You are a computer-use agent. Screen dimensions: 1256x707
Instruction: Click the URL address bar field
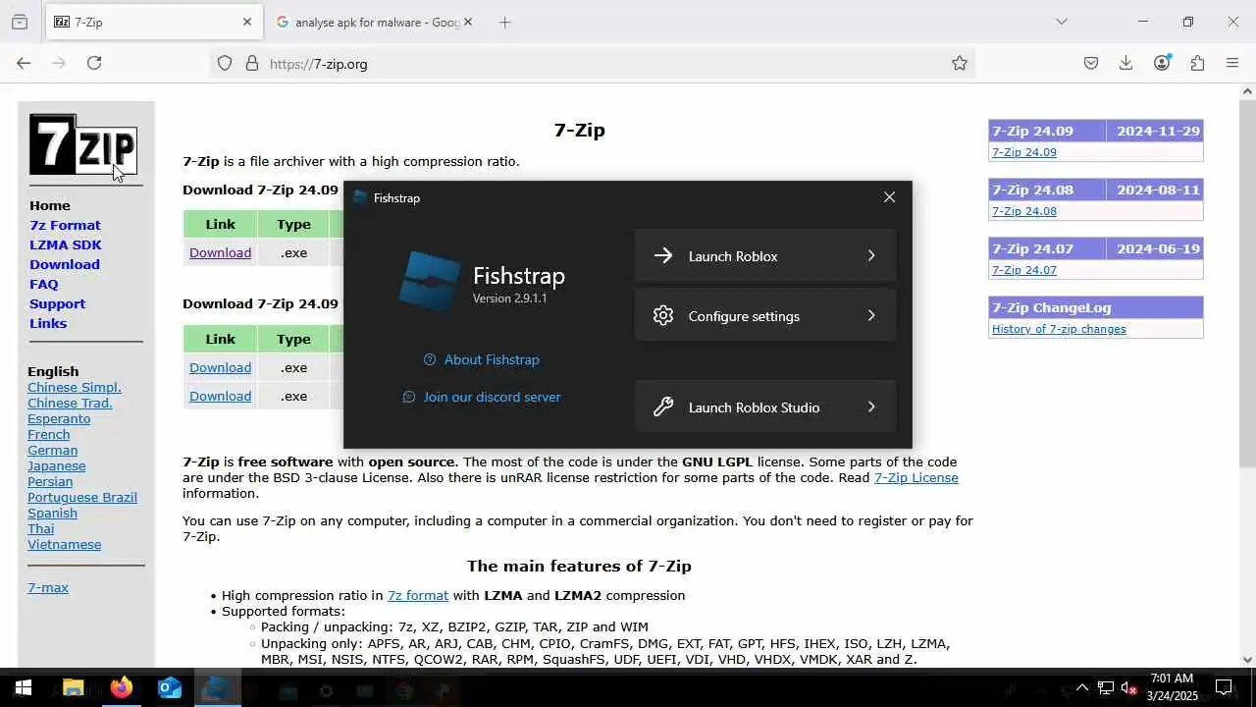[592, 63]
